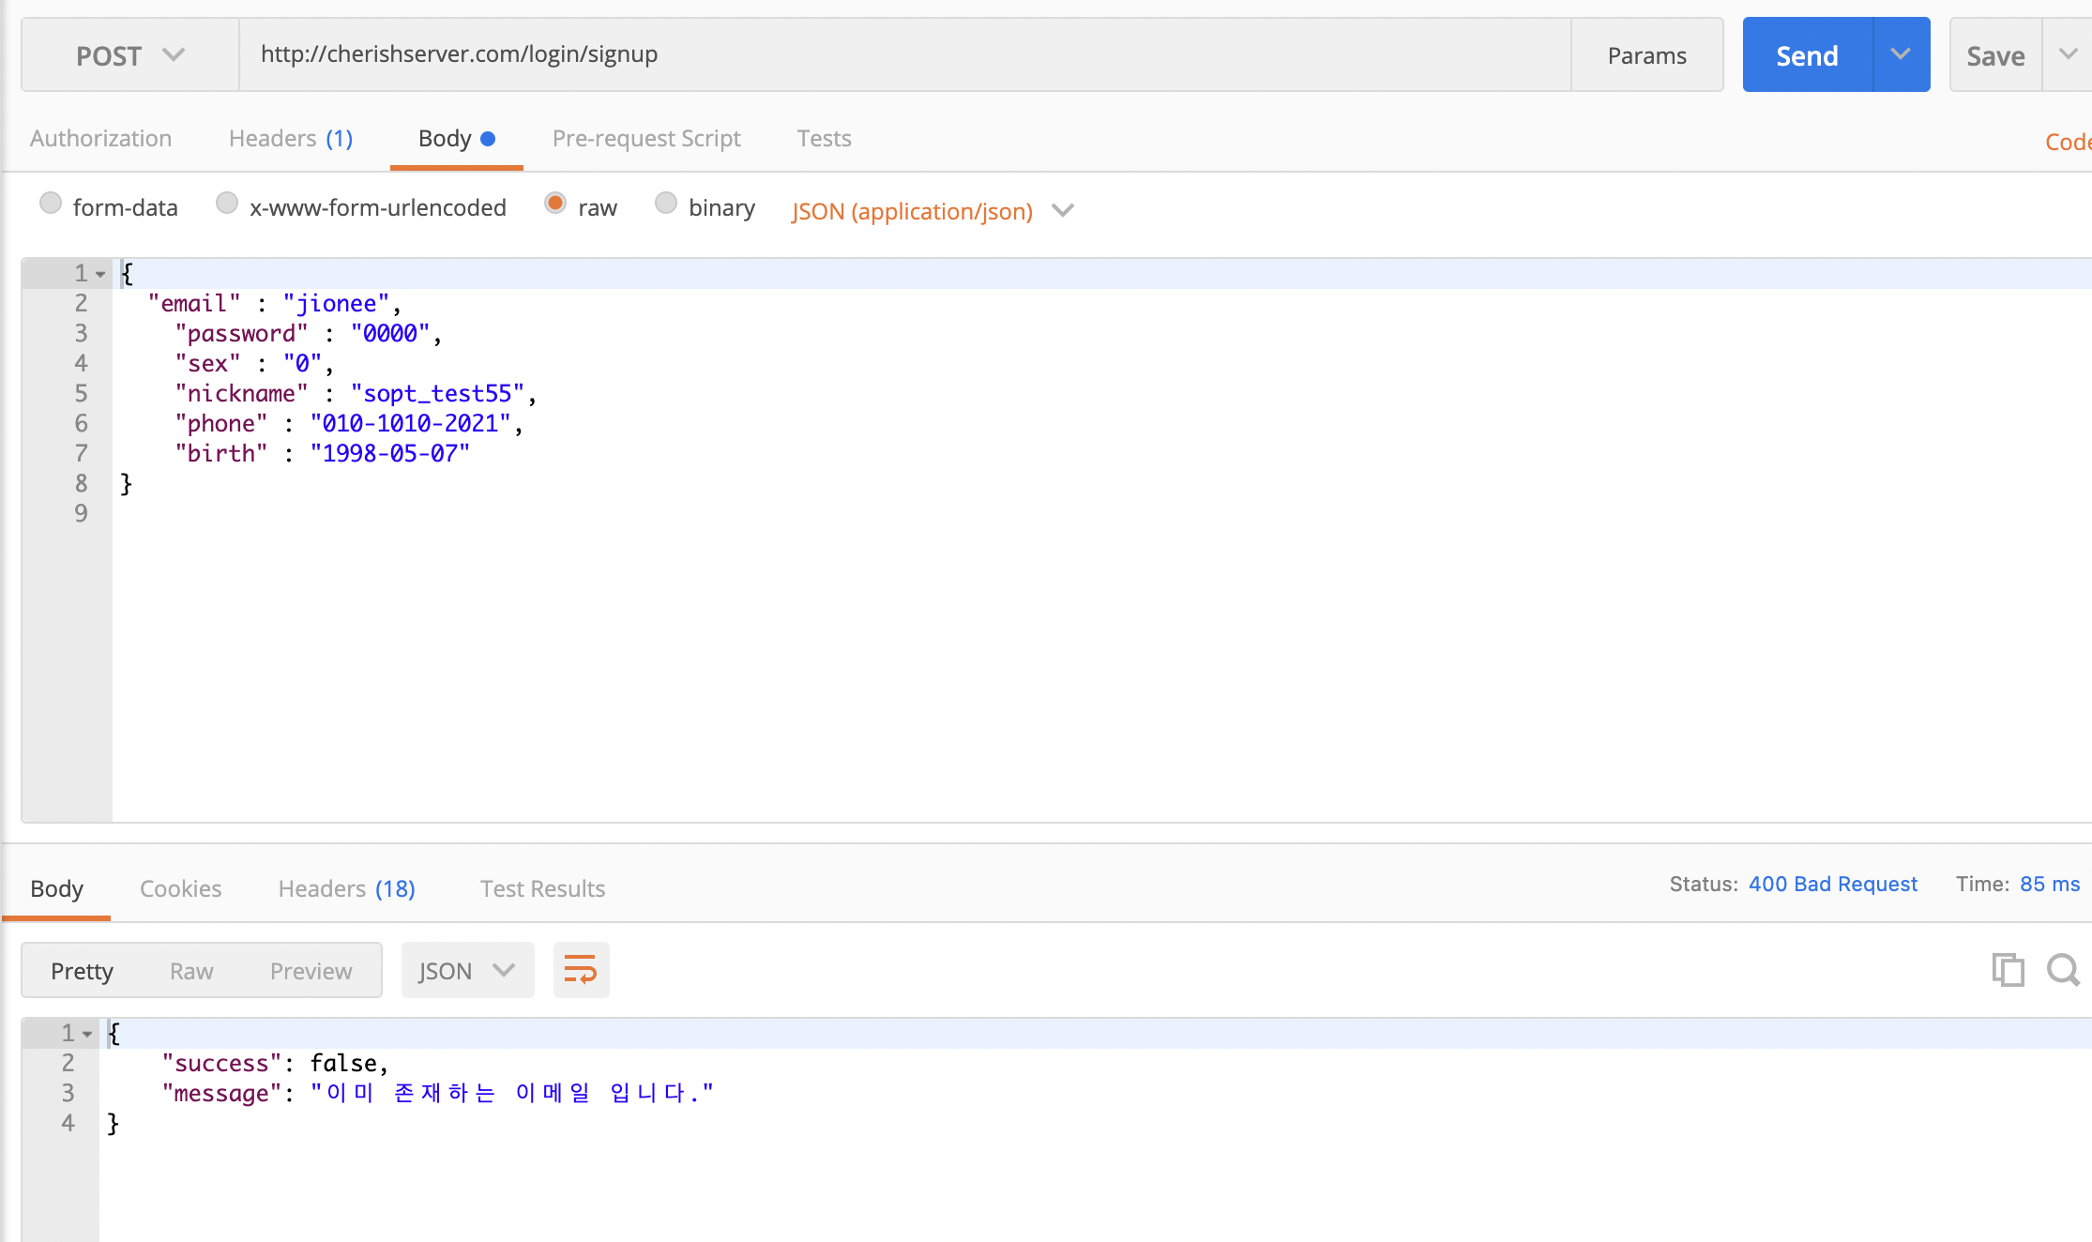Collapse request JSON fold arrow at line 1
The image size is (2092, 1242).
click(x=100, y=275)
